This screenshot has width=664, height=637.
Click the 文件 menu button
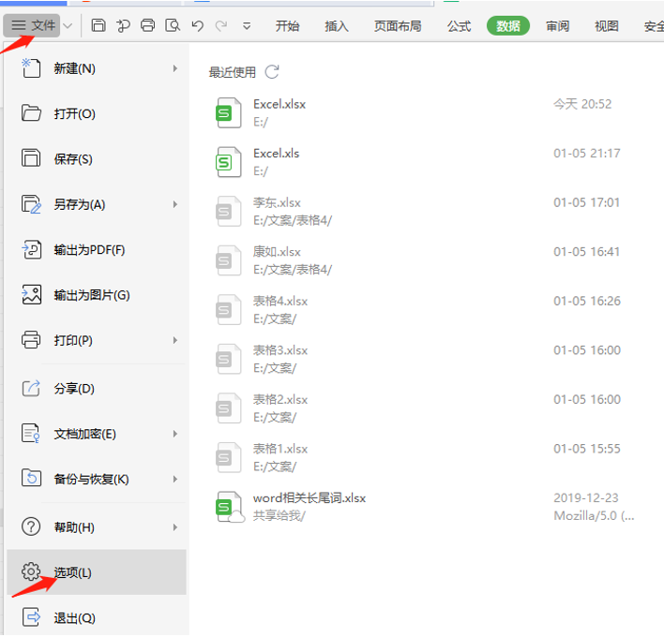(x=32, y=25)
